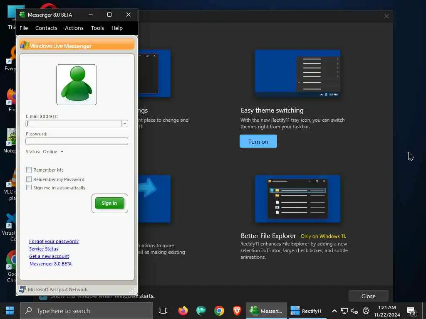Open the clock and date flyout
This screenshot has height=319, width=426.
coord(387,311)
